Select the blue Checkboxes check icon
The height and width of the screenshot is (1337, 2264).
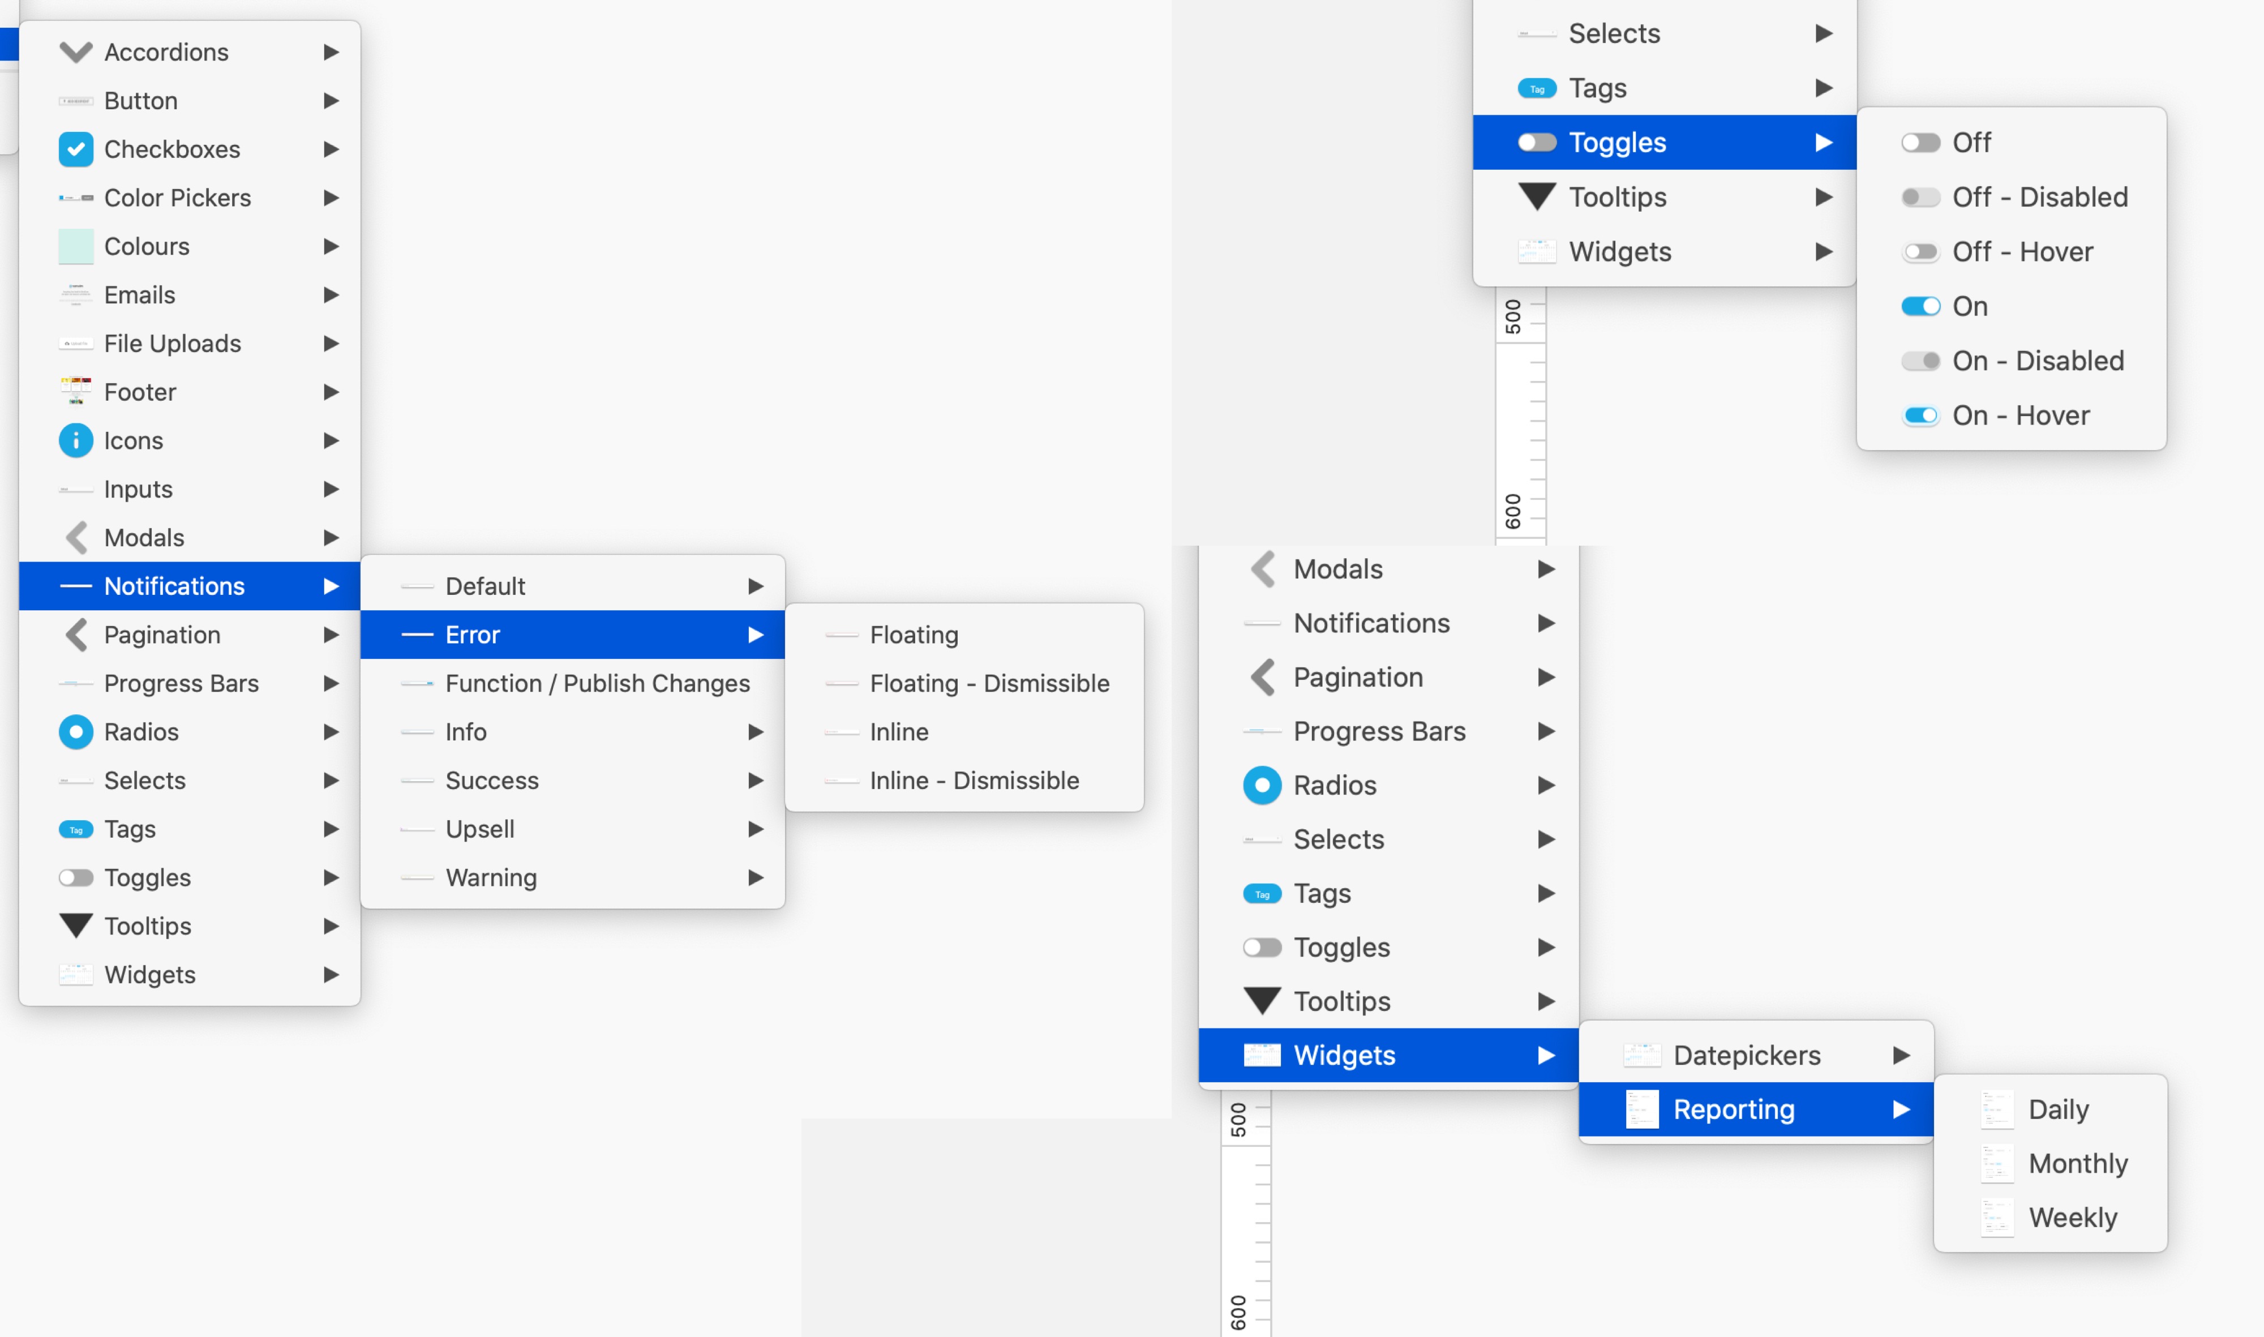76,149
